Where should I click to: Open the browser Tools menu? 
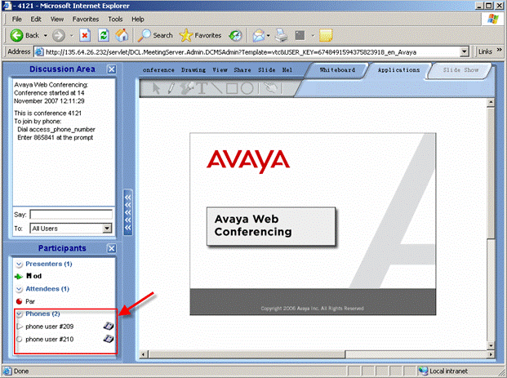pyautogui.click(x=115, y=19)
